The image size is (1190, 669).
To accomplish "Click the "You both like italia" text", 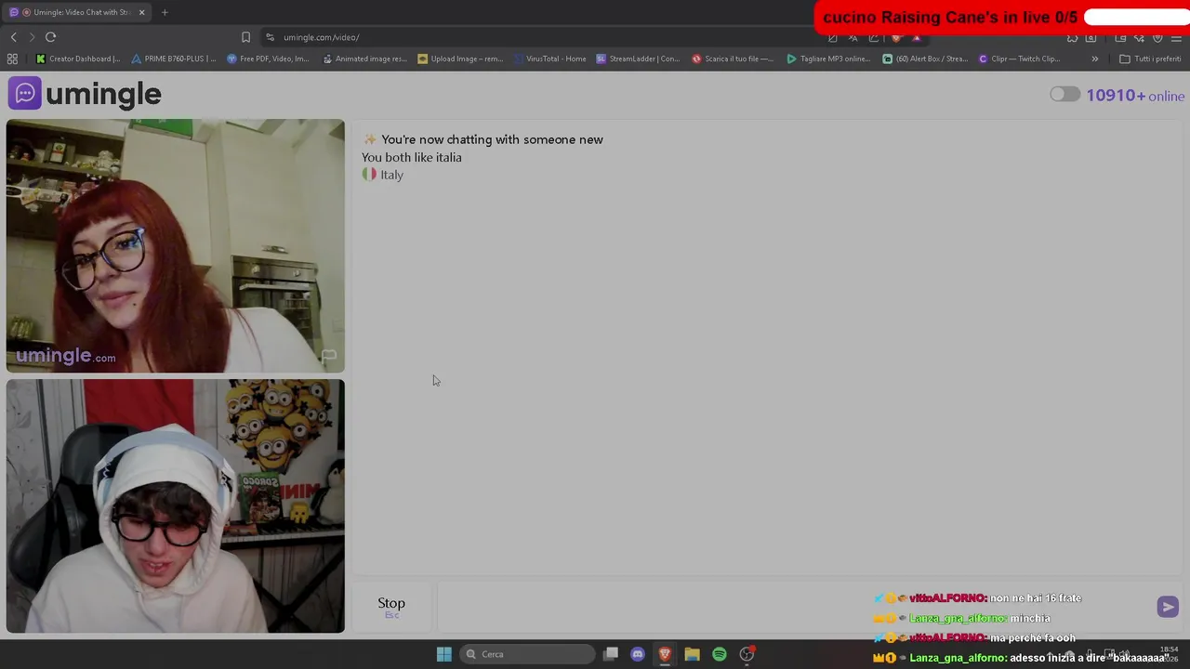I will click(412, 157).
